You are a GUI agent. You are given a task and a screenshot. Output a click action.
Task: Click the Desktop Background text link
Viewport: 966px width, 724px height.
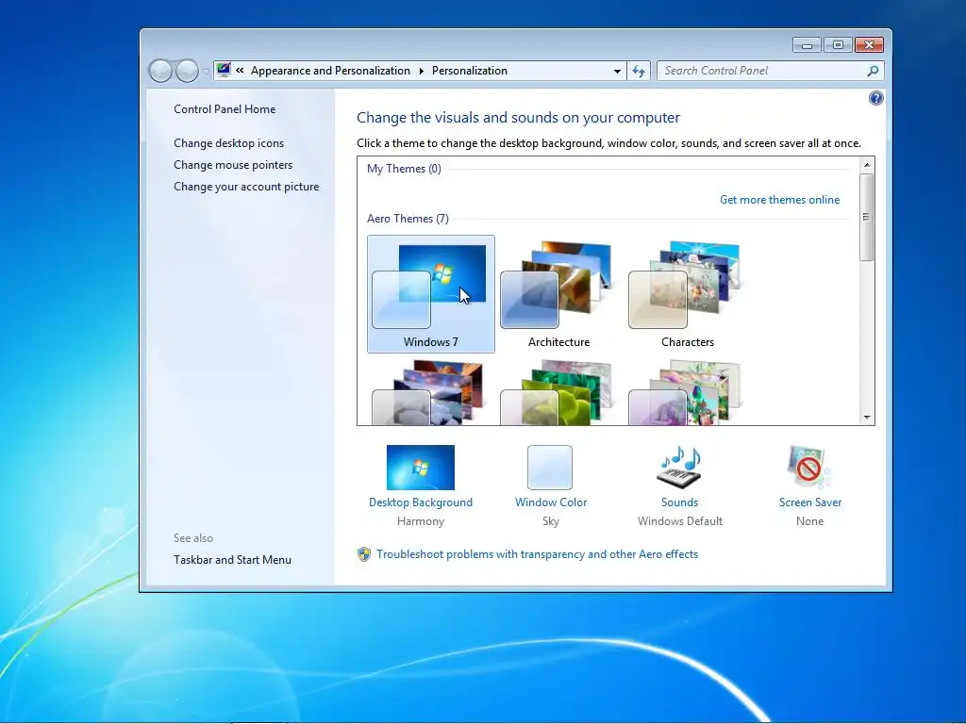pos(420,502)
